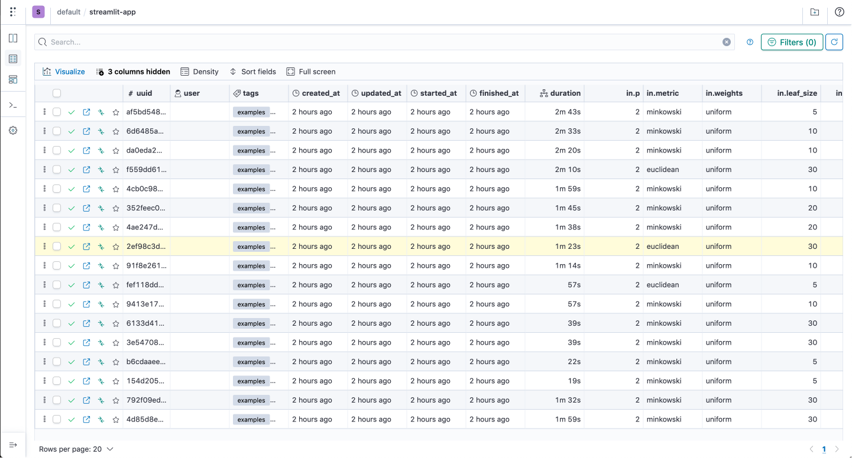Open run 792f09ed external link icon

coord(86,400)
